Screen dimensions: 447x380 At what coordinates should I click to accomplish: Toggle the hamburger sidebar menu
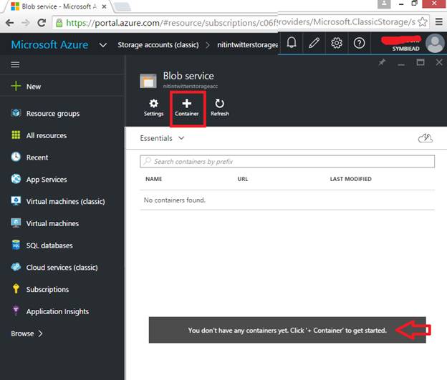pyautogui.click(x=15, y=64)
